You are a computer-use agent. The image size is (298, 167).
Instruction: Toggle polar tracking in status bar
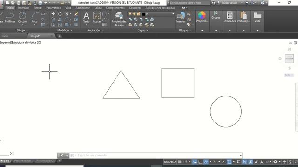pyautogui.click(x=206, y=162)
